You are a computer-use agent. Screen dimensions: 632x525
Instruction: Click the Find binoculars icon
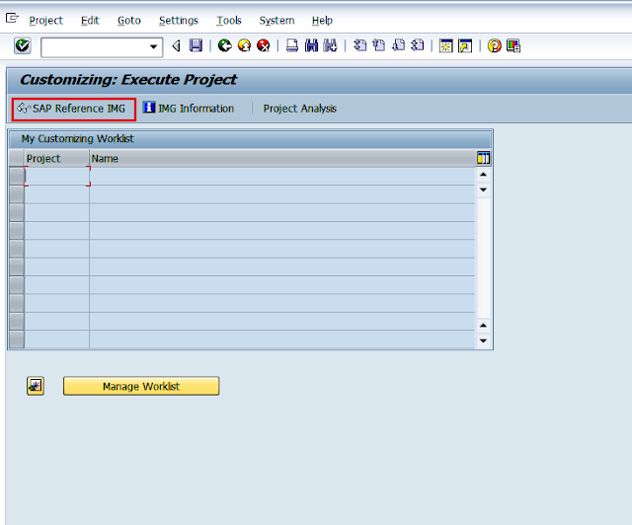point(312,45)
